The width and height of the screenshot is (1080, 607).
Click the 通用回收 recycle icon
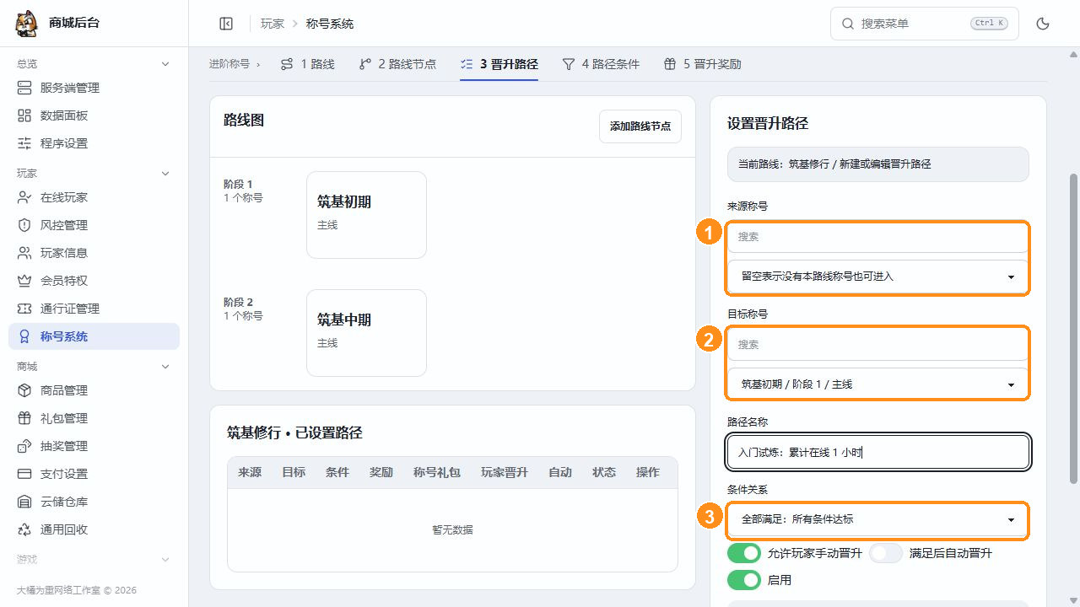[x=24, y=529]
